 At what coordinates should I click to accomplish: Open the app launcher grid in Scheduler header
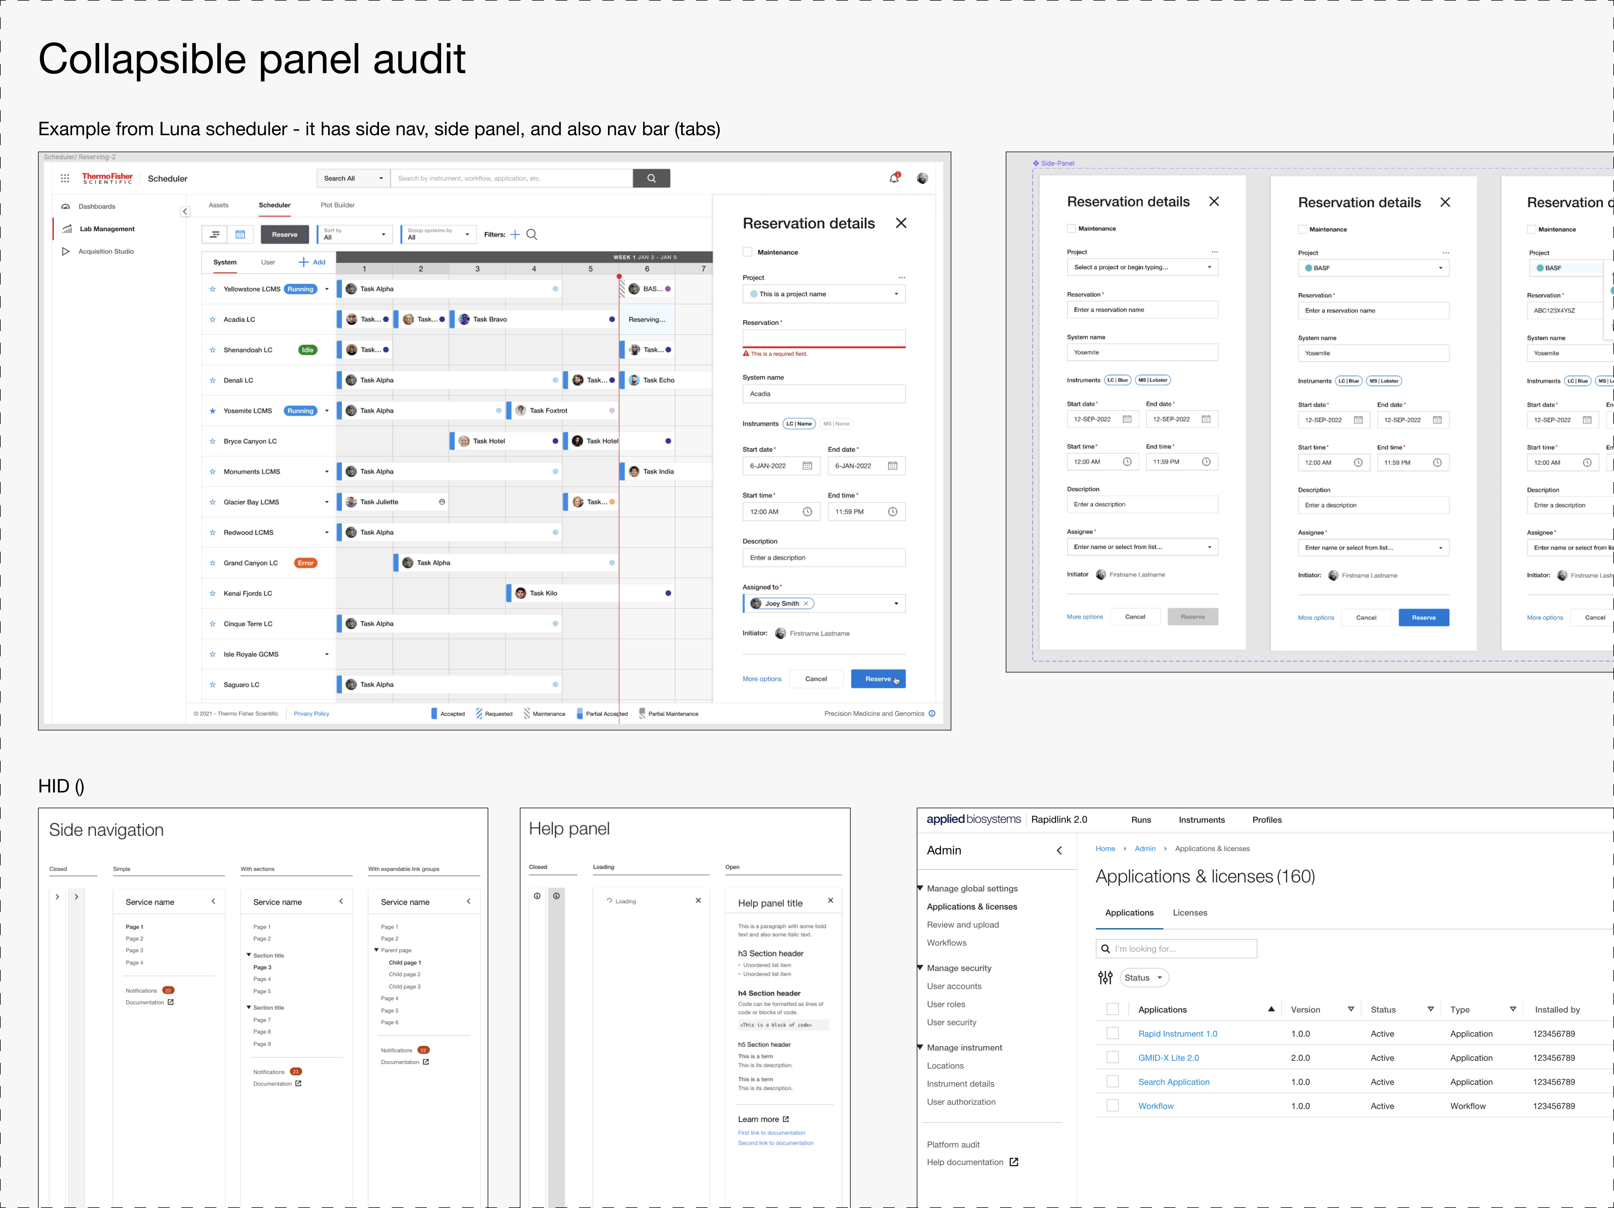[65, 178]
